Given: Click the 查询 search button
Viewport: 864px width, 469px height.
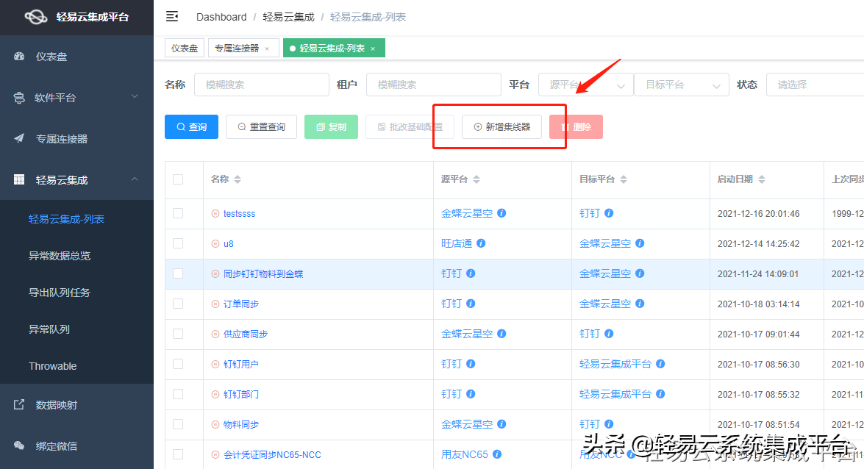Looking at the screenshot, I should [x=191, y=126].
